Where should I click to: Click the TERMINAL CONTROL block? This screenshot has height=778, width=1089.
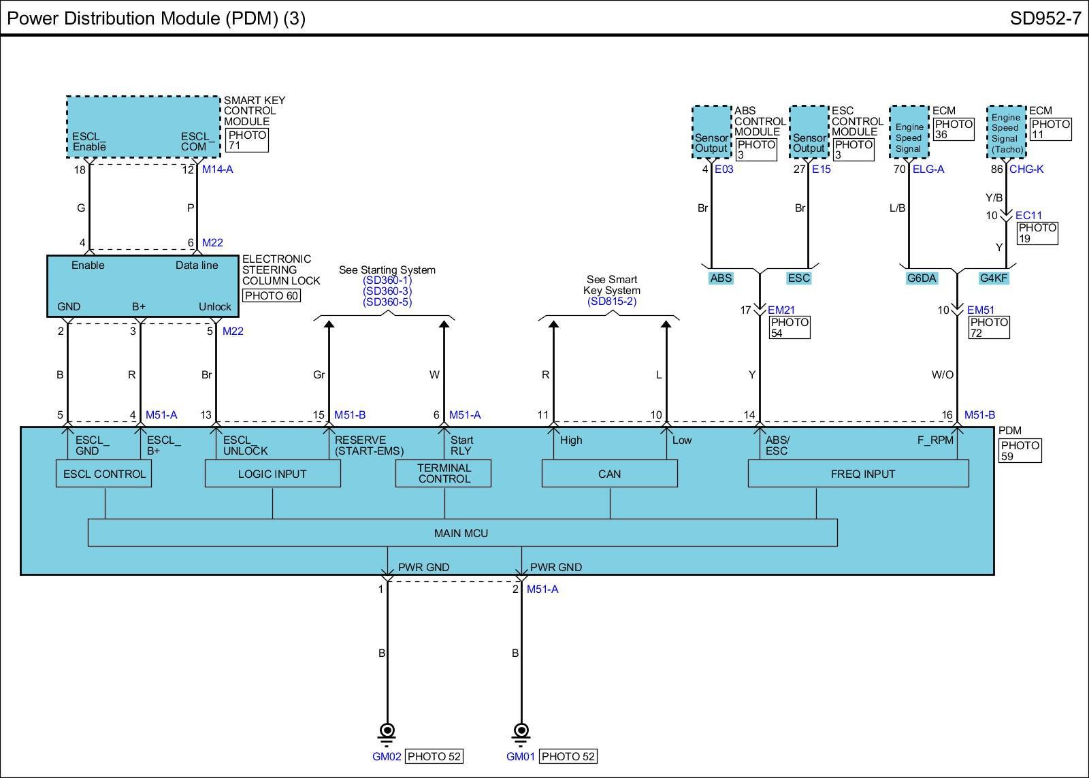click(444, 473)
